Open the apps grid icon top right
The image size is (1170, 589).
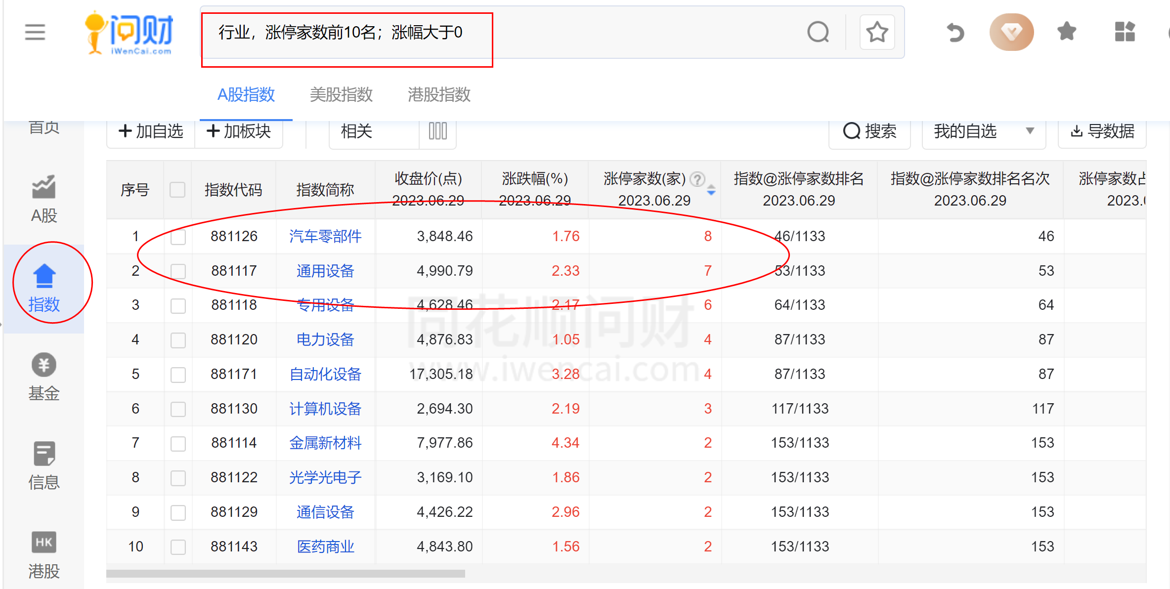pos(1125,32)
